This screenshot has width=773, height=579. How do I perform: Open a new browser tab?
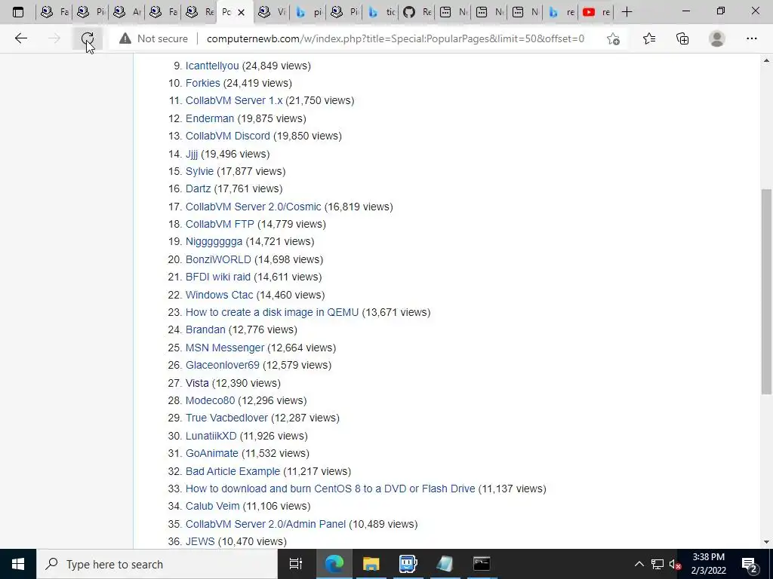coord(627,12)
